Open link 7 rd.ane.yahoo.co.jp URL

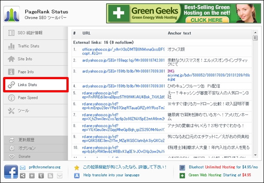tap(123, 117)
